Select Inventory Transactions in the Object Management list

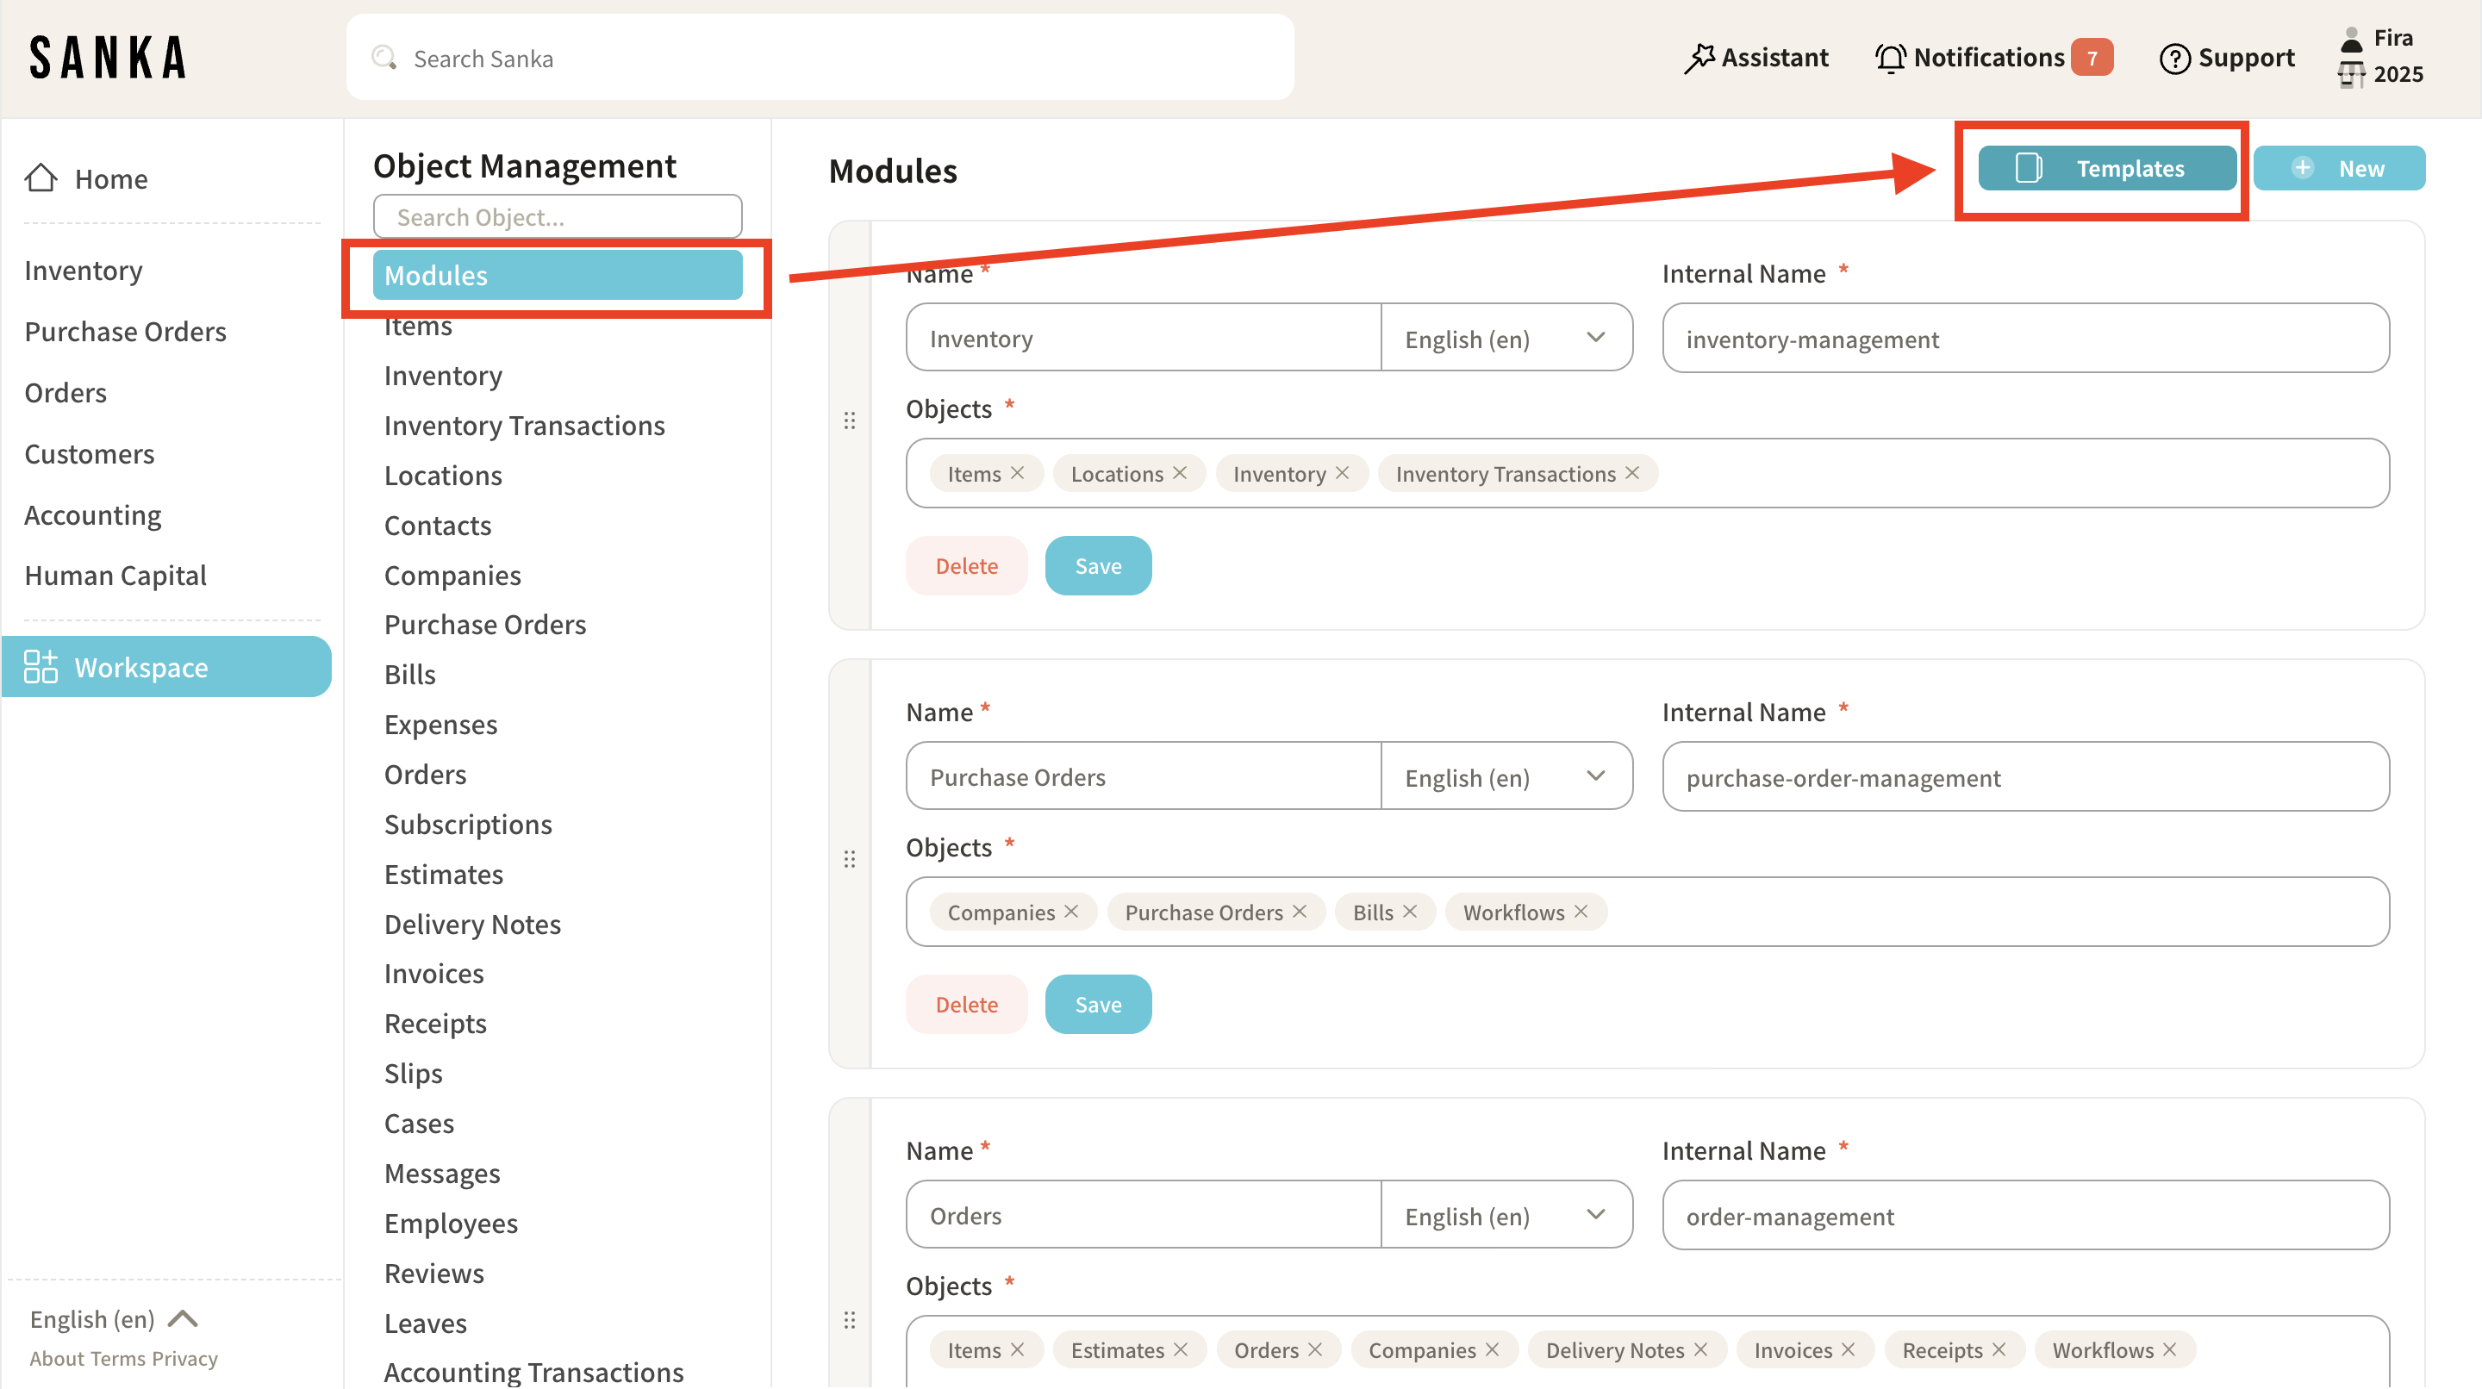[x=524, y=425]
